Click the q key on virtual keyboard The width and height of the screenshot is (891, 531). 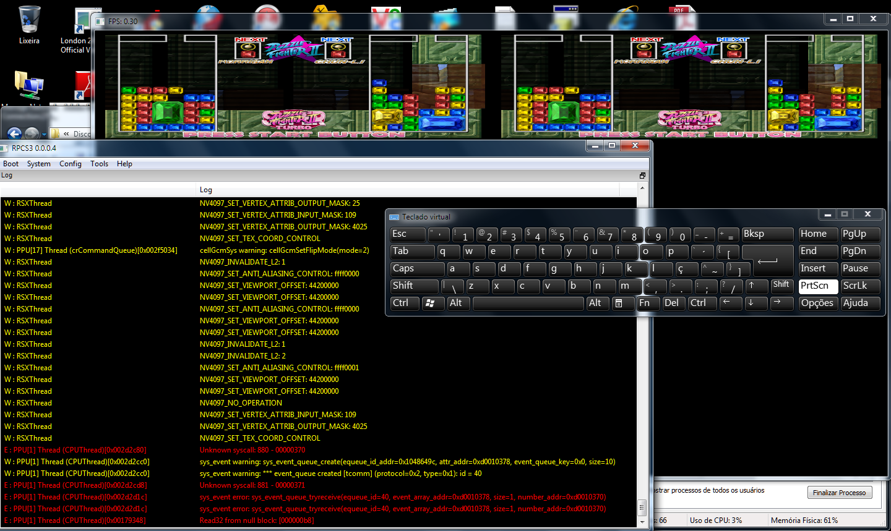[x=449, y=252]
